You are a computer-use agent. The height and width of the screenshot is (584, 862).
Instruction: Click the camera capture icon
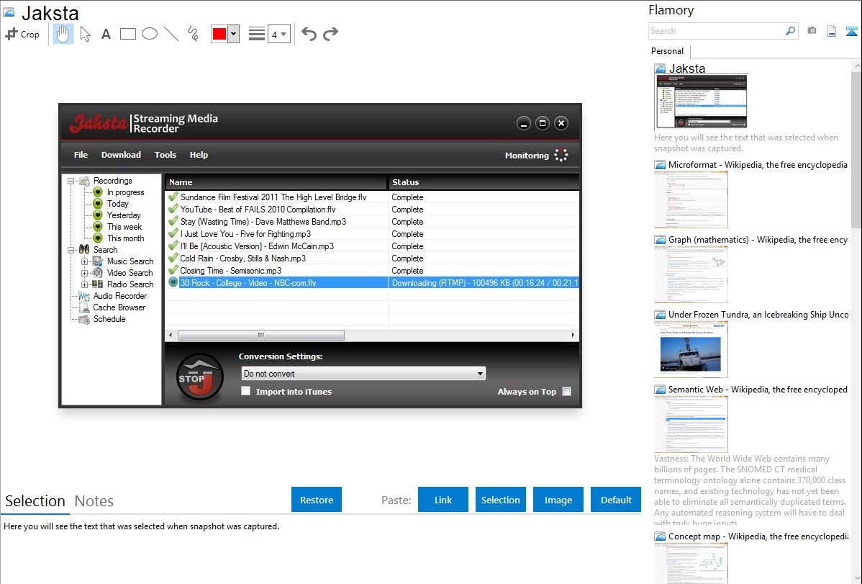pyautogui.click(x=812, y=31)
